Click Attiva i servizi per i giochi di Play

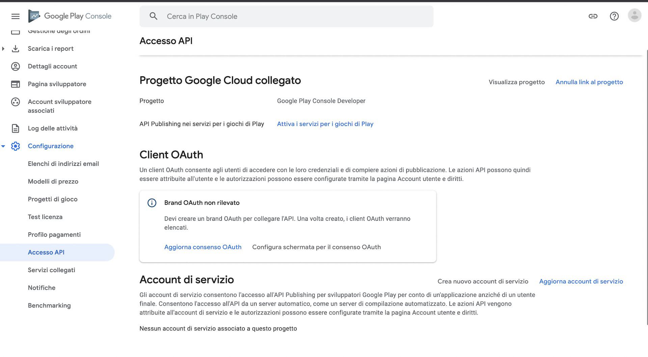click(325, 124)
